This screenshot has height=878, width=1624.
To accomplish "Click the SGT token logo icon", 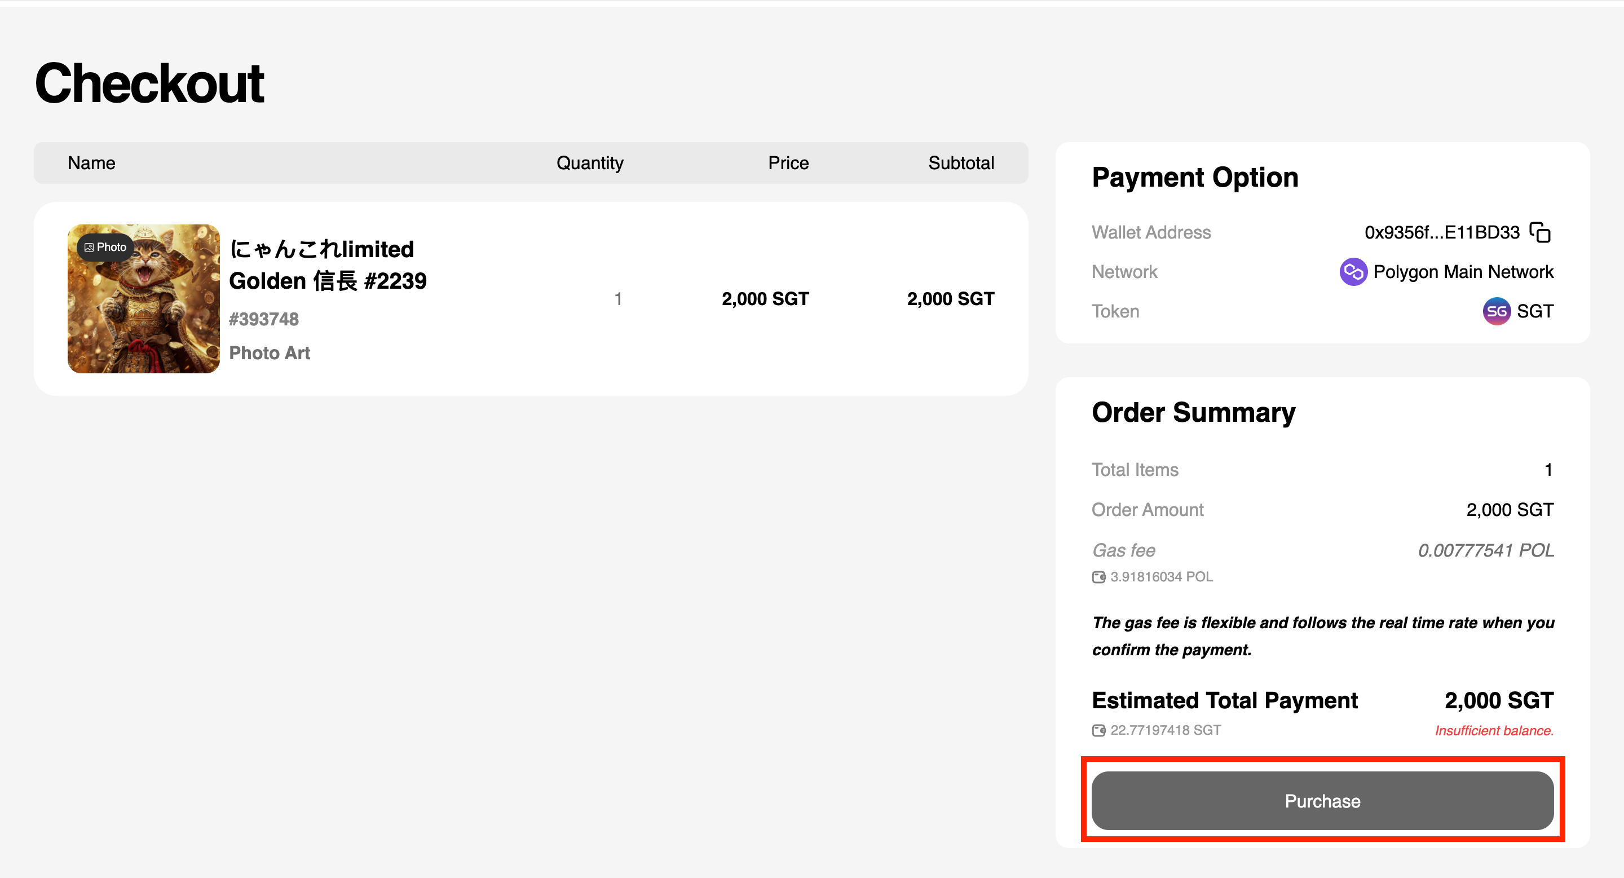I will [1497, 311].
